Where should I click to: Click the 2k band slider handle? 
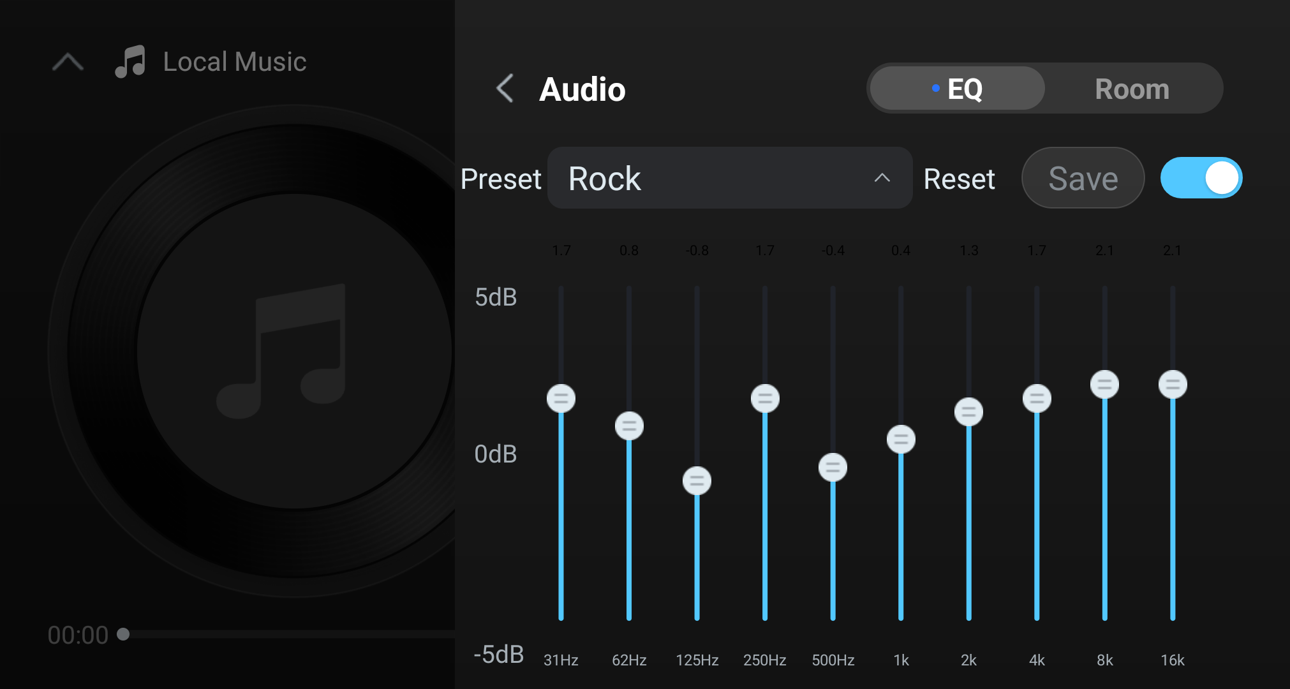[x=968, y=412]
